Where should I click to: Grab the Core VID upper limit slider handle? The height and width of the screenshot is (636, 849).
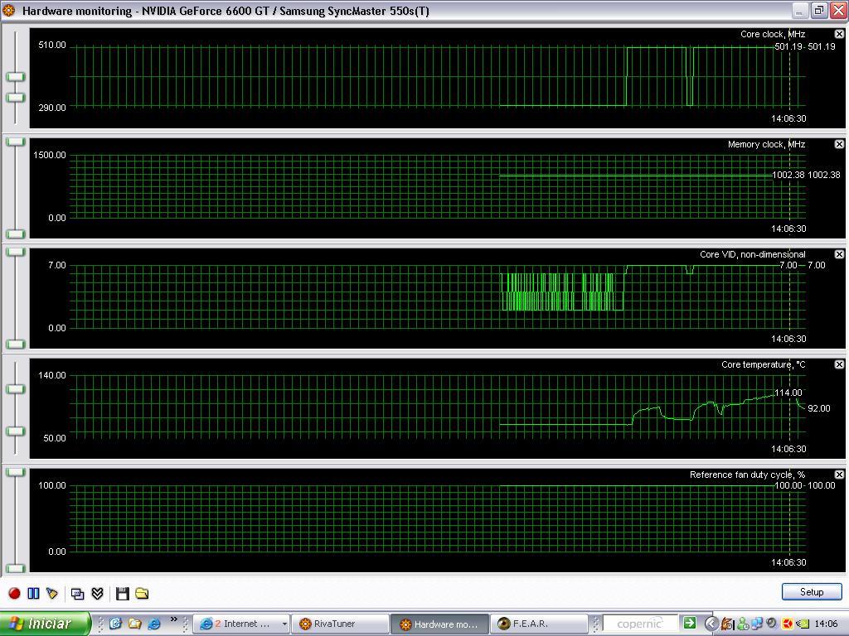point(16,252)
